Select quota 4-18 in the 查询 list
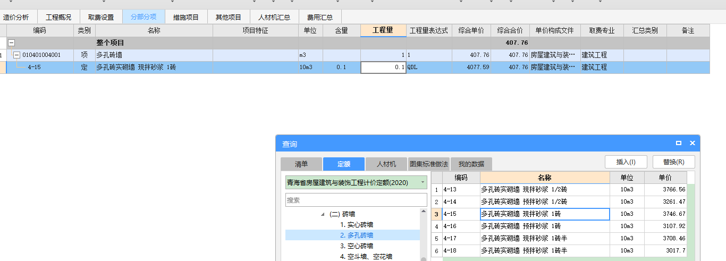This screenshot has width=726, height=261. [461, 251]
